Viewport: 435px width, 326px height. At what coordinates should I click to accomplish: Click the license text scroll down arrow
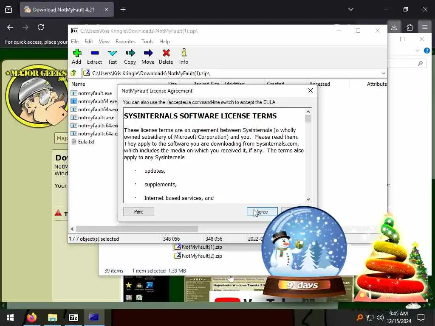pos(308,200)
